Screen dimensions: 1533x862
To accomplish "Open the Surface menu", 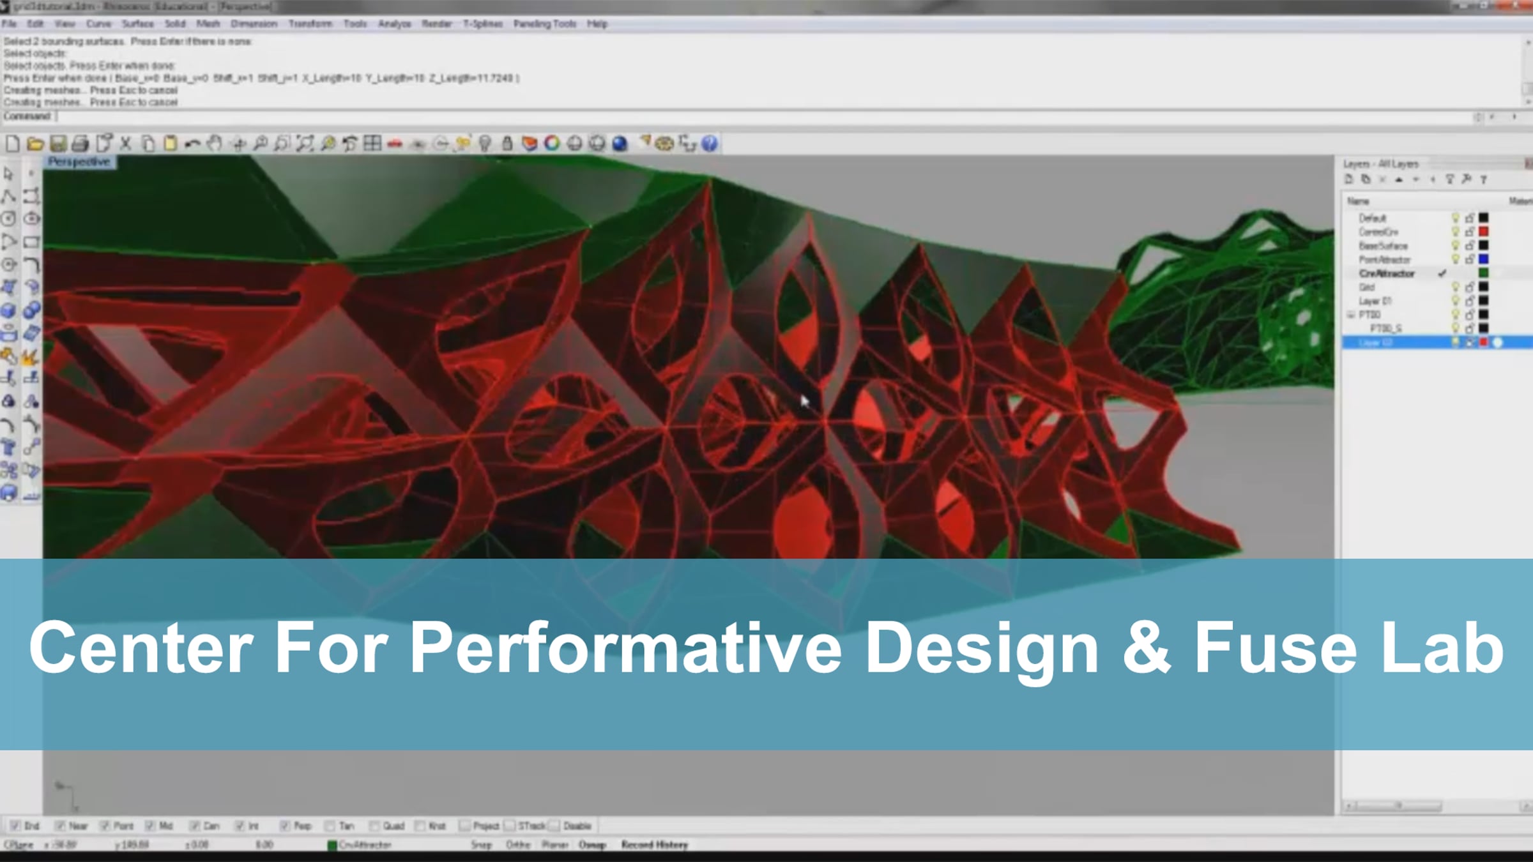I will (x=137, y=24).
